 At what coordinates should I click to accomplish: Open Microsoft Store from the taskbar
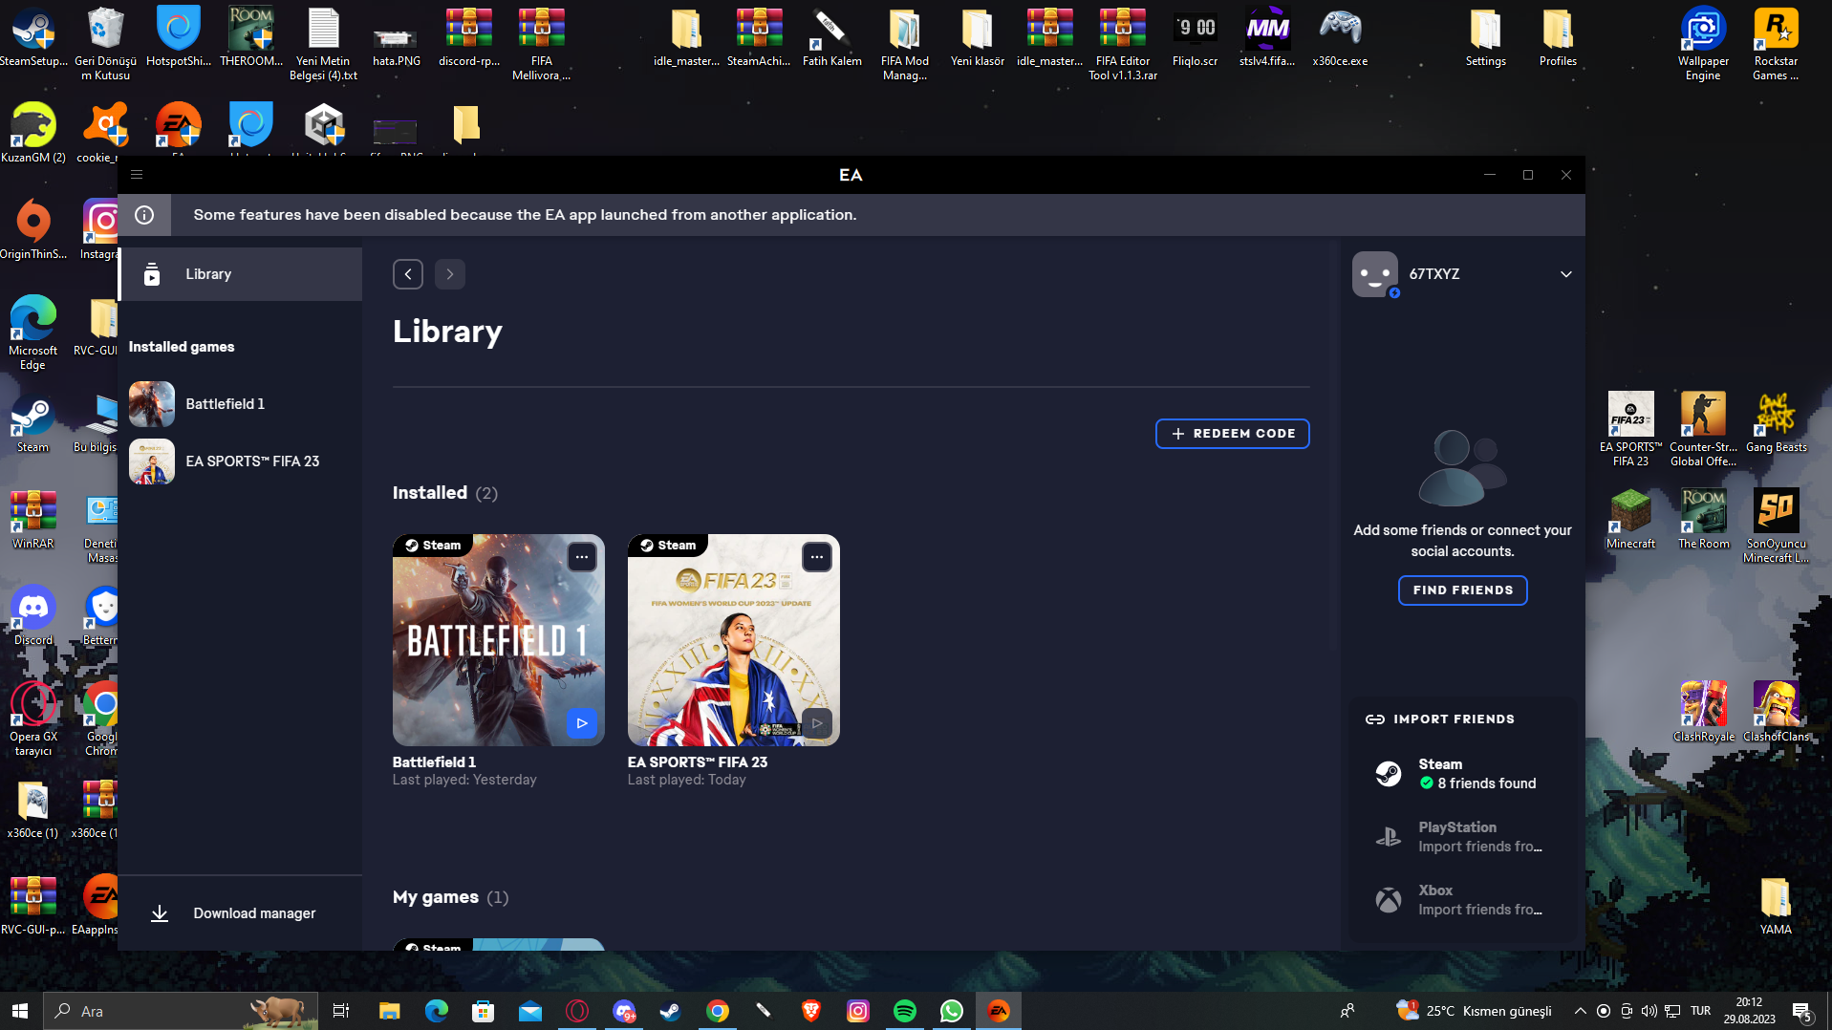tap(483, 1011)
